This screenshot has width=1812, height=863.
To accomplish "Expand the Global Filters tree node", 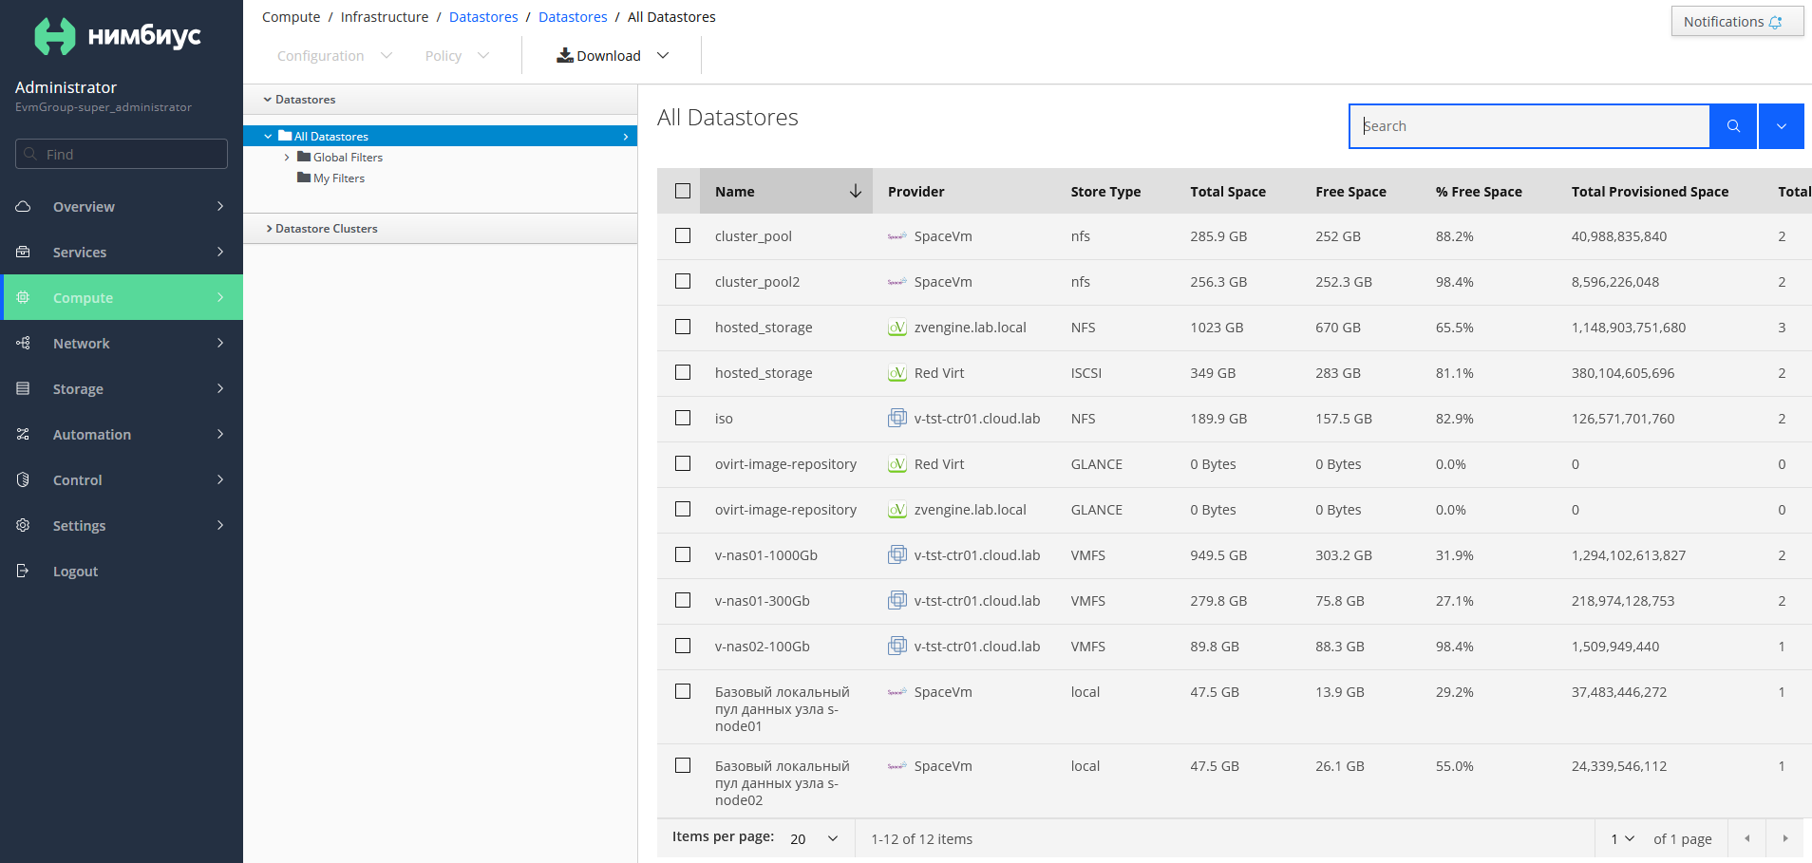I will click(287, 158).
